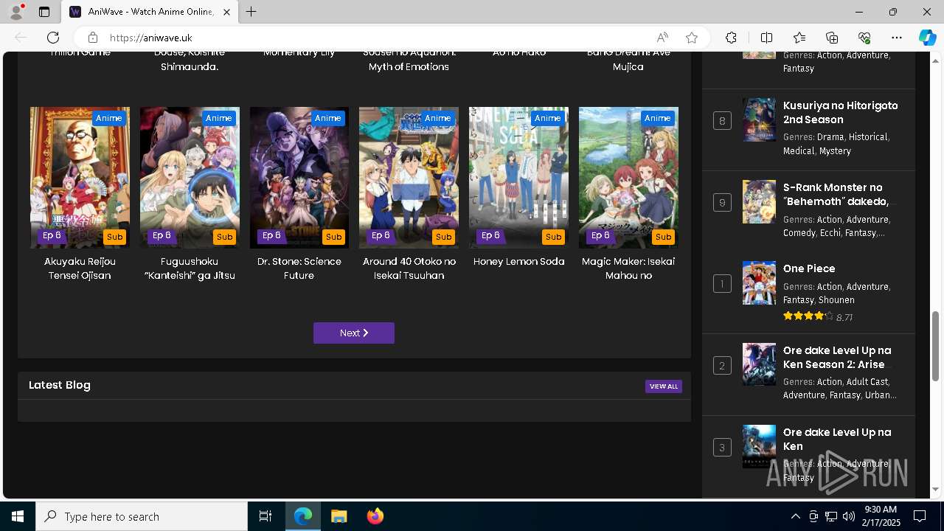Open Fuguushoku Kanteishi ga Jitsu poster
944x531 pixels.
tap(190, 177)
